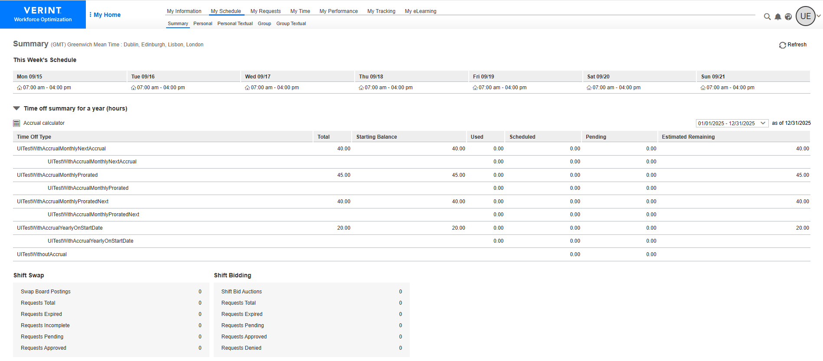Click the Verint Workforce Optimization logo
The image size is (823, 361).
click(x=43, y=14)
